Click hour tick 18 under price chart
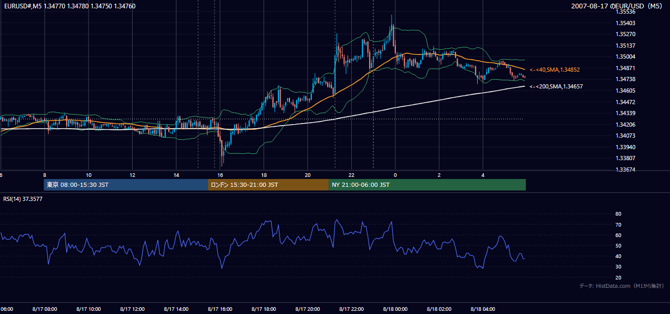The image size is (670, 314). (x=264, y=175)
